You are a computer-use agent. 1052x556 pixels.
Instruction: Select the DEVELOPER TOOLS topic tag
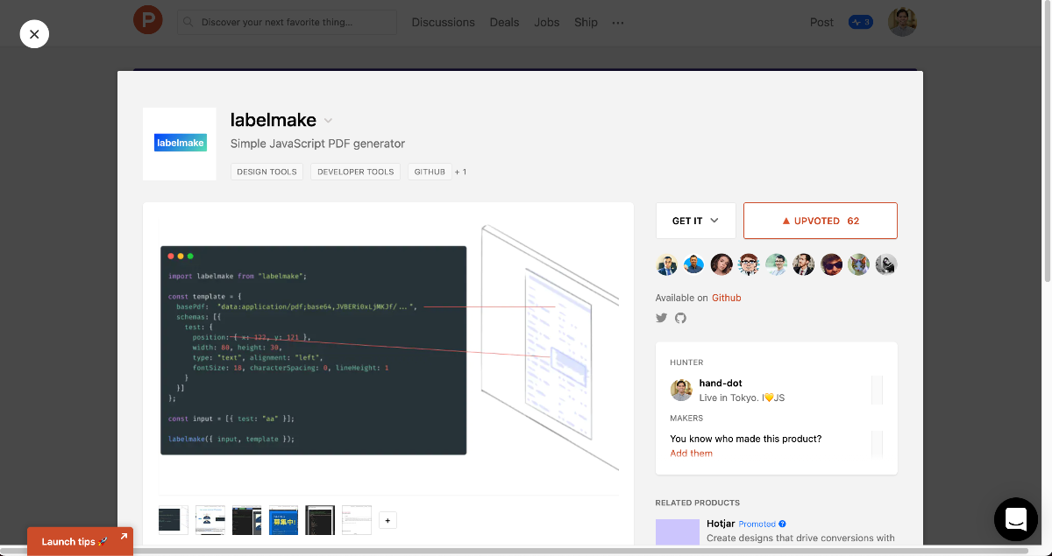click(x=355, y=172)
